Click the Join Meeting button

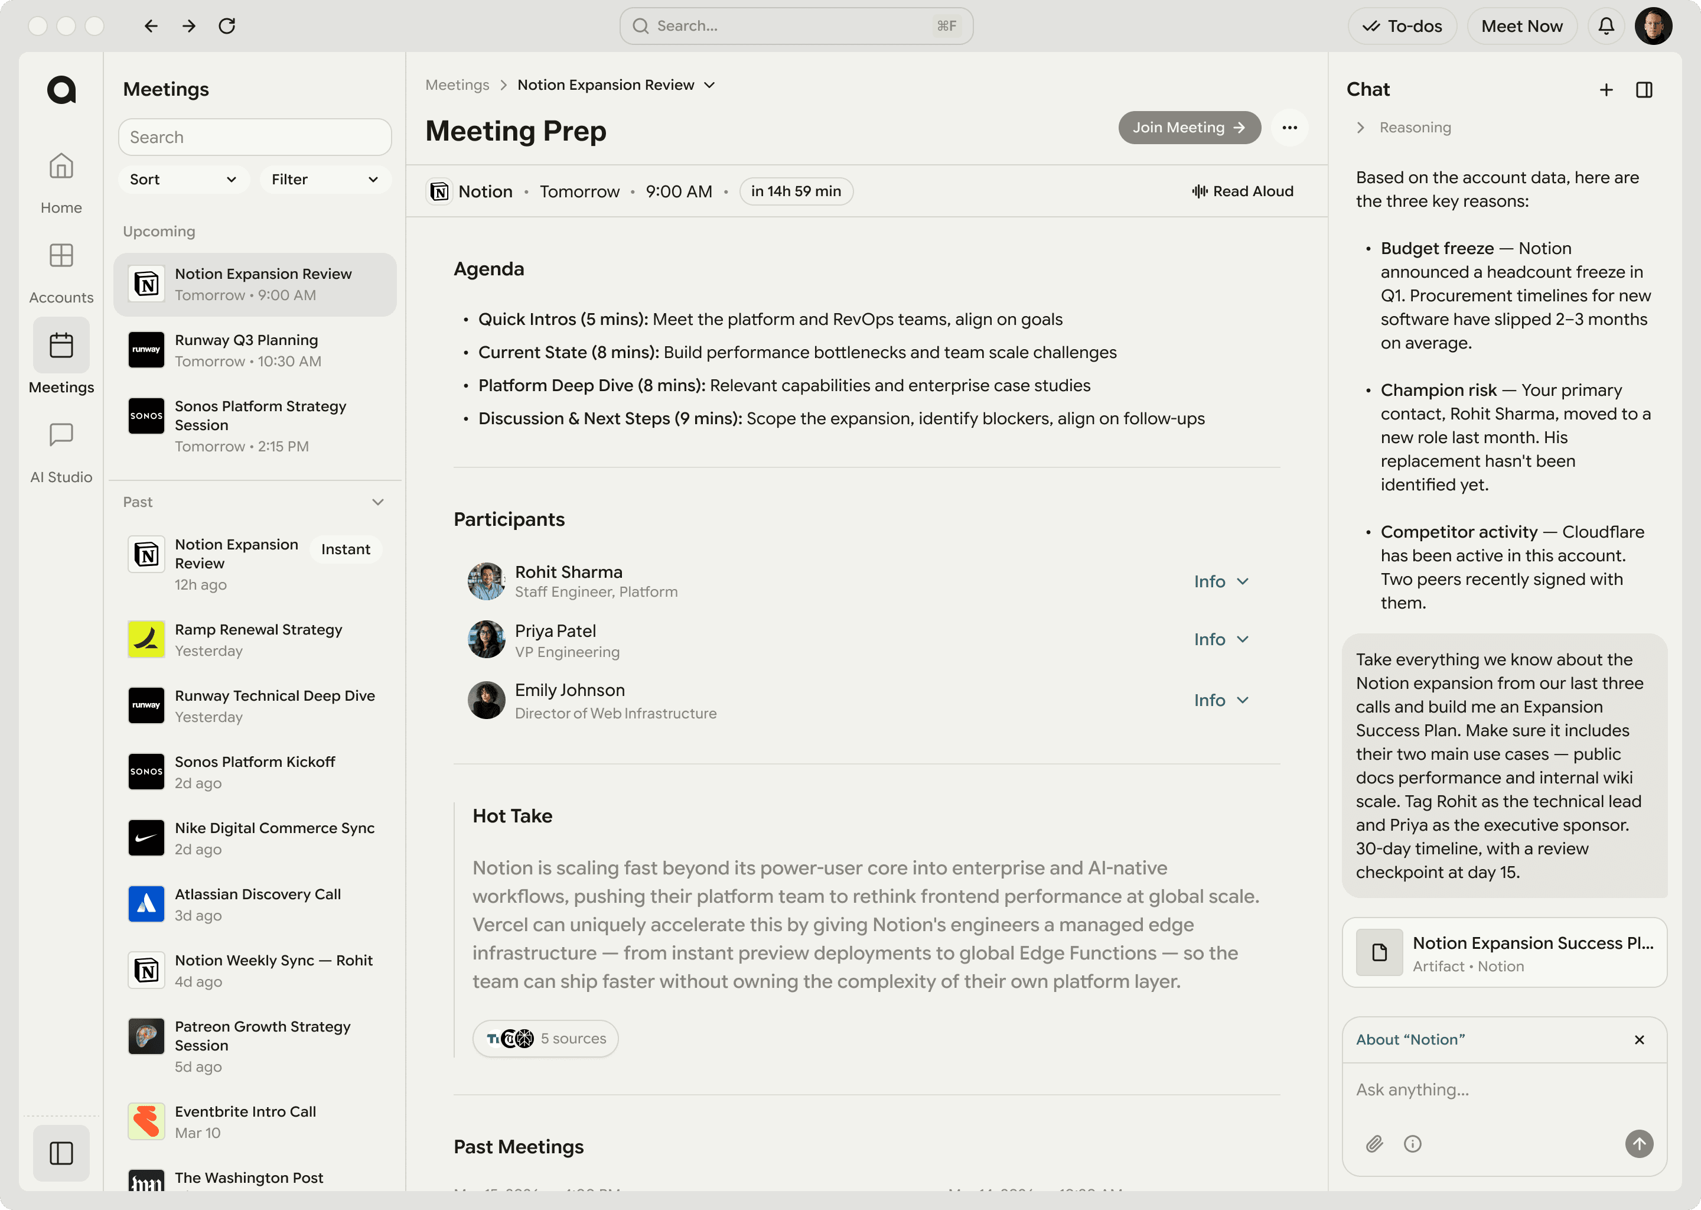1188,128
